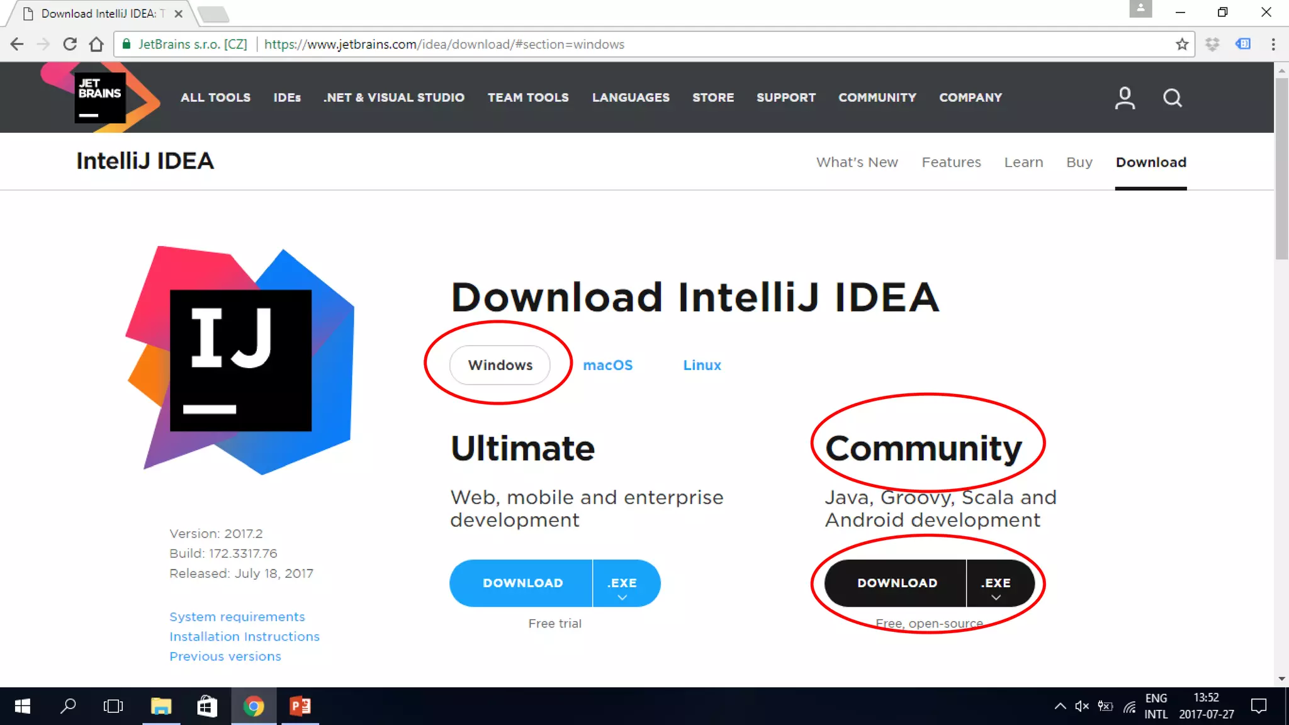Open the Previous versions link
Viewport: 1289px width, 725px height.
[225, 656]
